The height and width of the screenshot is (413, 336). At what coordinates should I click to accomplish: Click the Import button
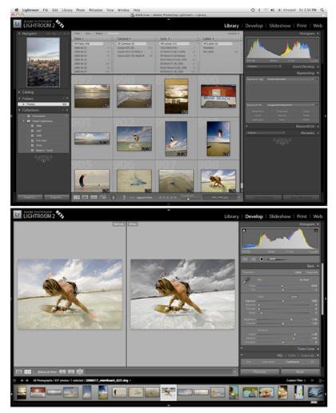coord(30,197)
